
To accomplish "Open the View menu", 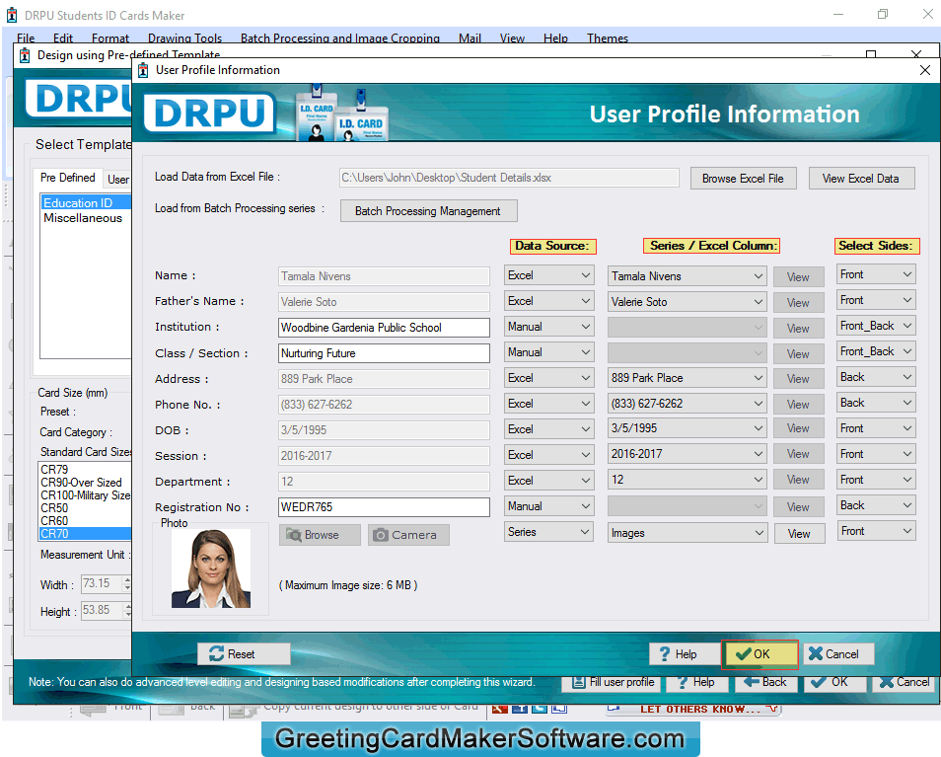I will [x=513, y=38].
